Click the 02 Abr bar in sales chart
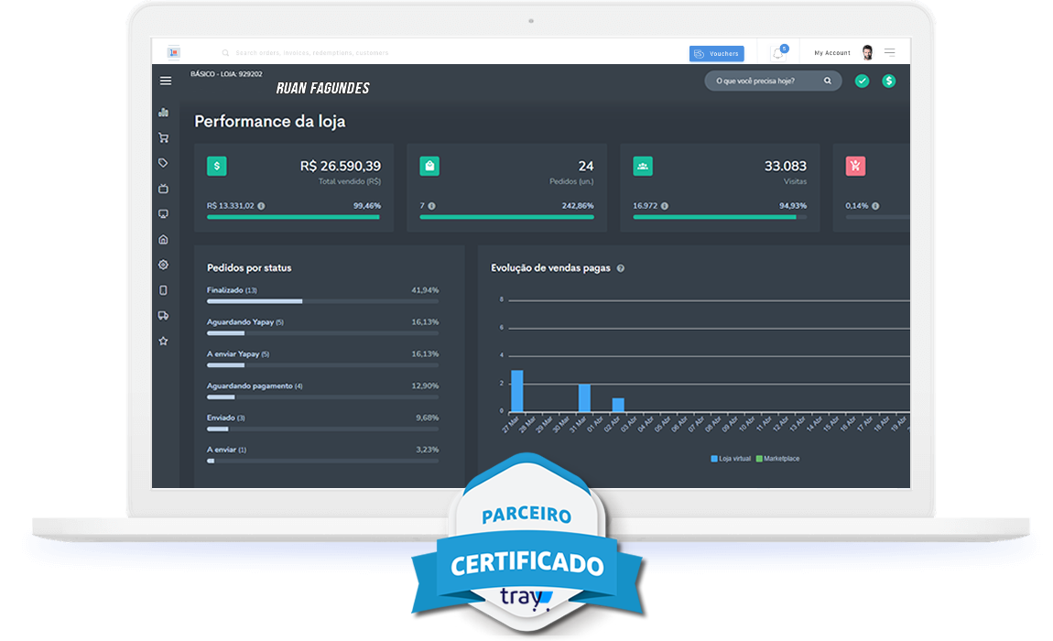The height and width of the screenshot is (641, 1053). (x=618, y=405)
